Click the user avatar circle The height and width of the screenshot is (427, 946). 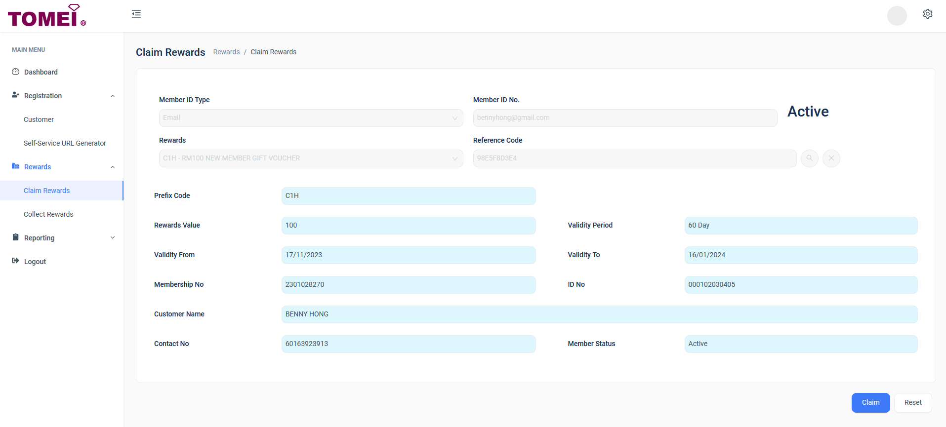point(897,15)
